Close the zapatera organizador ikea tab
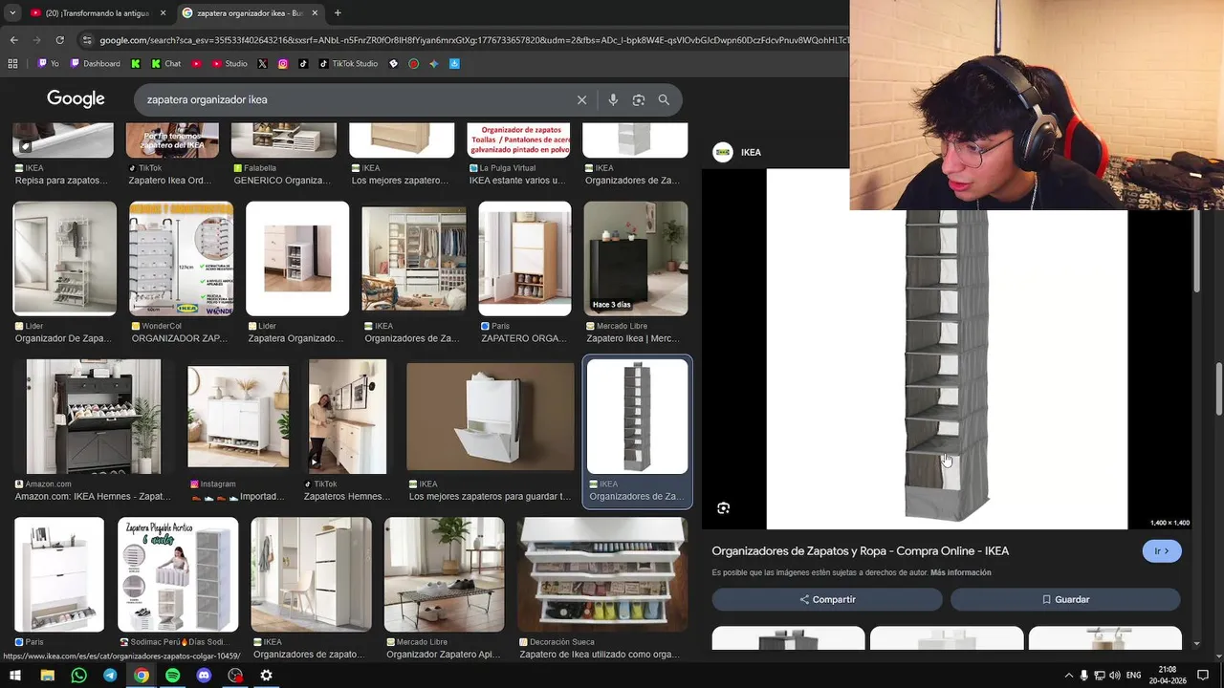 pyautogui.click(x=315, y=12)
